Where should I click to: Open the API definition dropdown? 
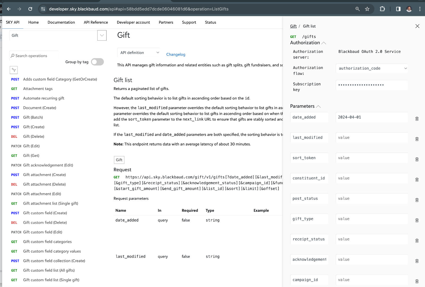coord(139,53)
